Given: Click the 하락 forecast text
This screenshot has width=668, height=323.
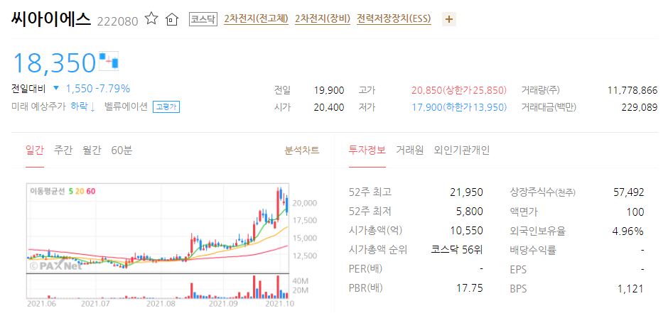Looking at the screenshot, I should [83, 106].
